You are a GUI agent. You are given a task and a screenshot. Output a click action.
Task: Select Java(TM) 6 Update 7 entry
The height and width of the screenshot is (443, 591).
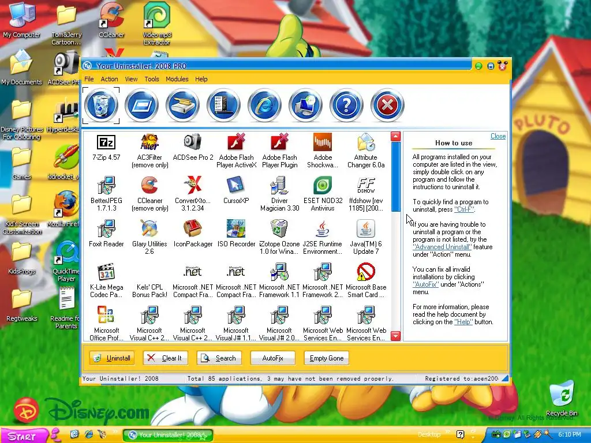click(x=366, y=238)
